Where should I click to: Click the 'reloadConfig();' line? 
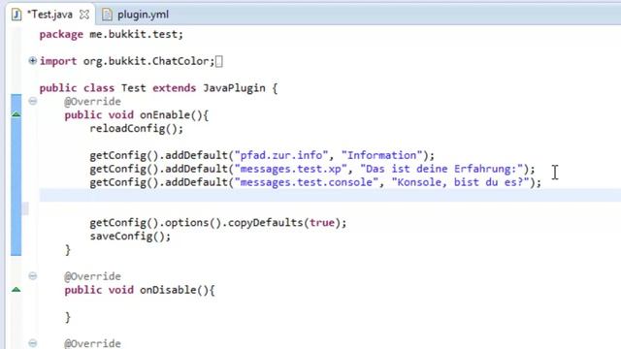pyautogui.click(x=136, y=129)
